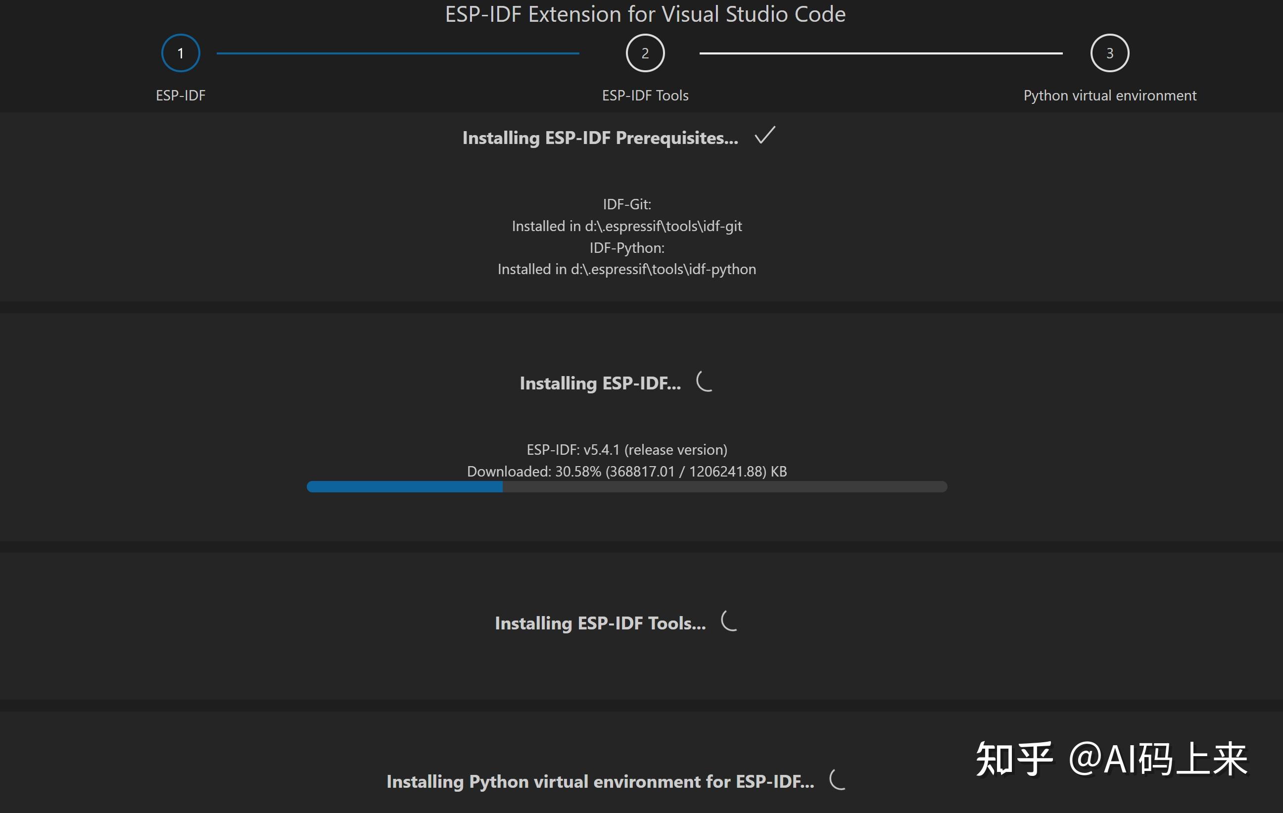1283x813 pixels.
Task: Select the ESP-IDF step label
Action: pyautogui.click(x=181, y=96)
